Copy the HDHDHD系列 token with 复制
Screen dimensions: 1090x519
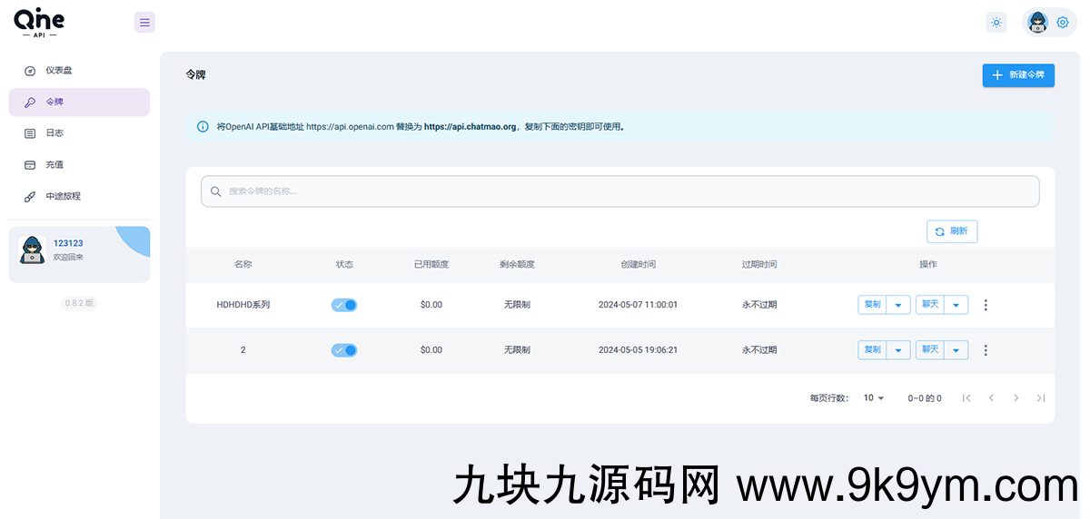(x=872, y=305)
